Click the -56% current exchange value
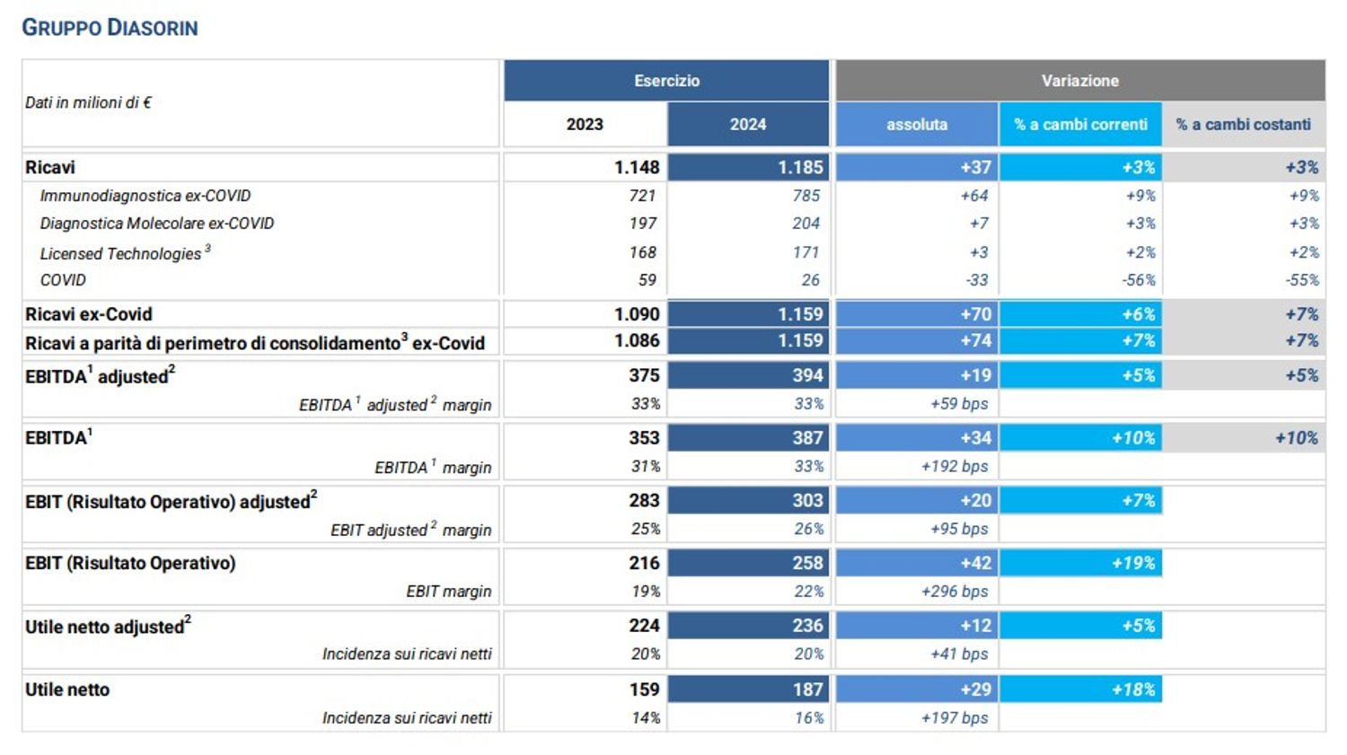 tap(1139, 280)
